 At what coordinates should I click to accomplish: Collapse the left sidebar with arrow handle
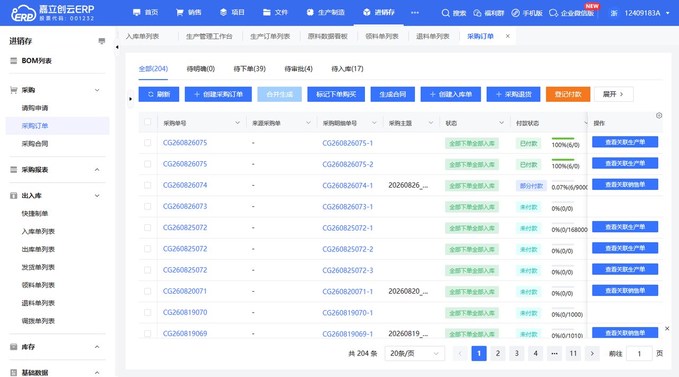[117, 47]
